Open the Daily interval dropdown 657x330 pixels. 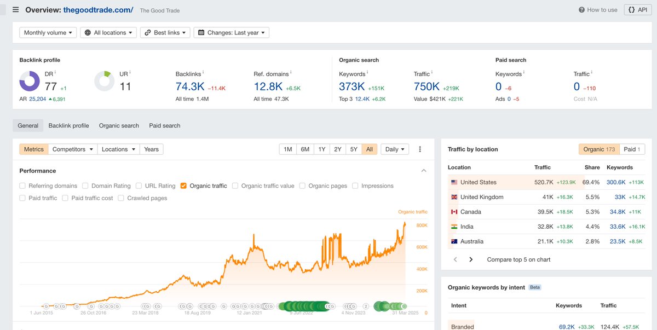tap(394, 149)
